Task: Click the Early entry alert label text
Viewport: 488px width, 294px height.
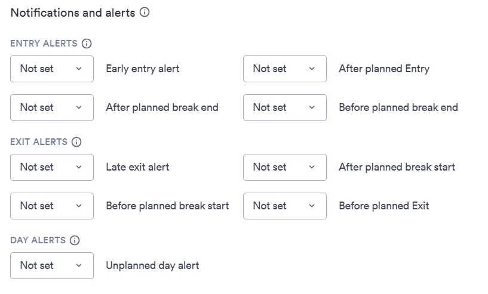Action: pos(143,69)
